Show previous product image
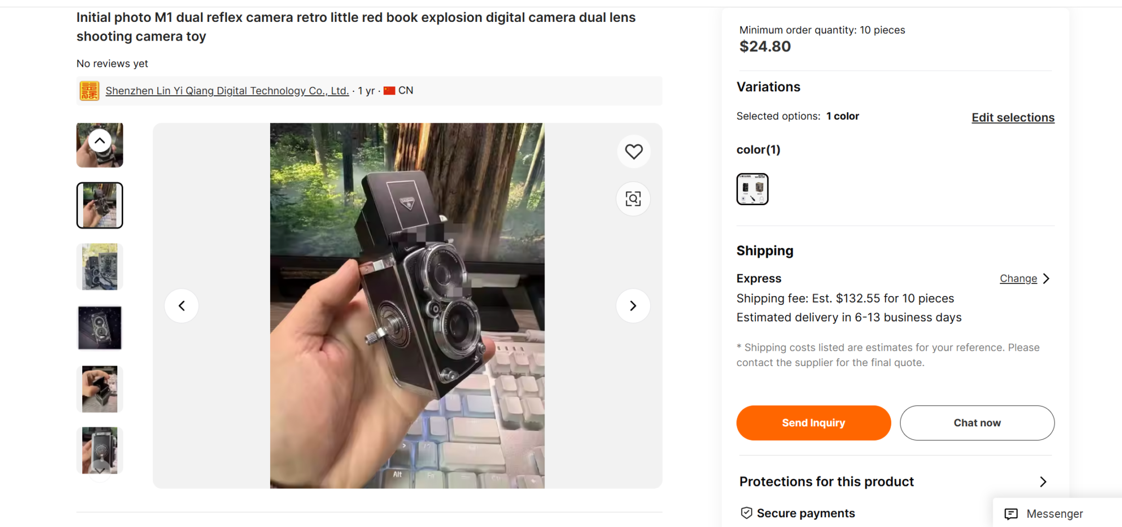The height and width of the screenshot is (527, 1122). [181, 305]
